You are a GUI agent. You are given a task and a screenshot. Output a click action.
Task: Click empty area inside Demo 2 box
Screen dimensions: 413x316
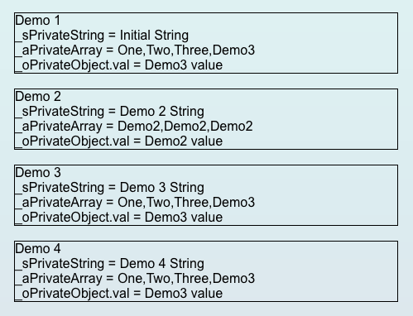tap(325, 119)
